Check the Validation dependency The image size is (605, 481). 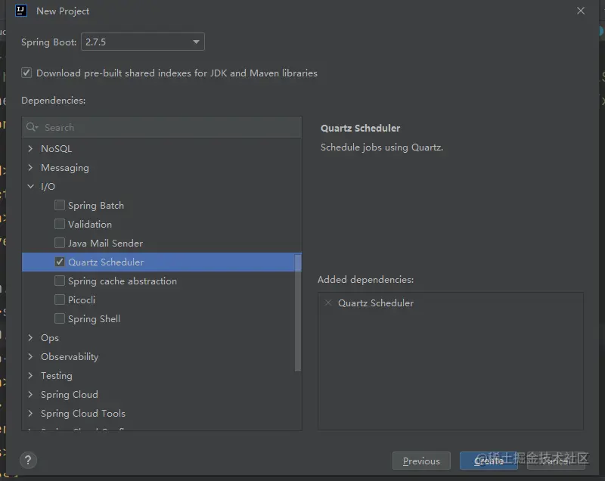tap(60, 224)
